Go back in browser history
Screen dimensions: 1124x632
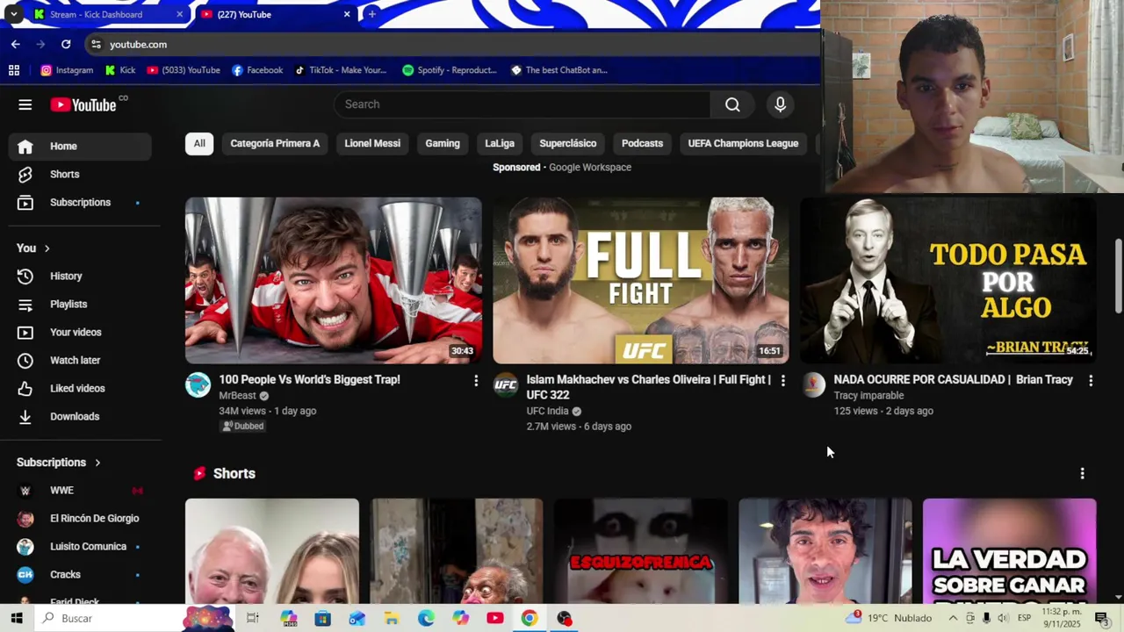click(16, 44)
